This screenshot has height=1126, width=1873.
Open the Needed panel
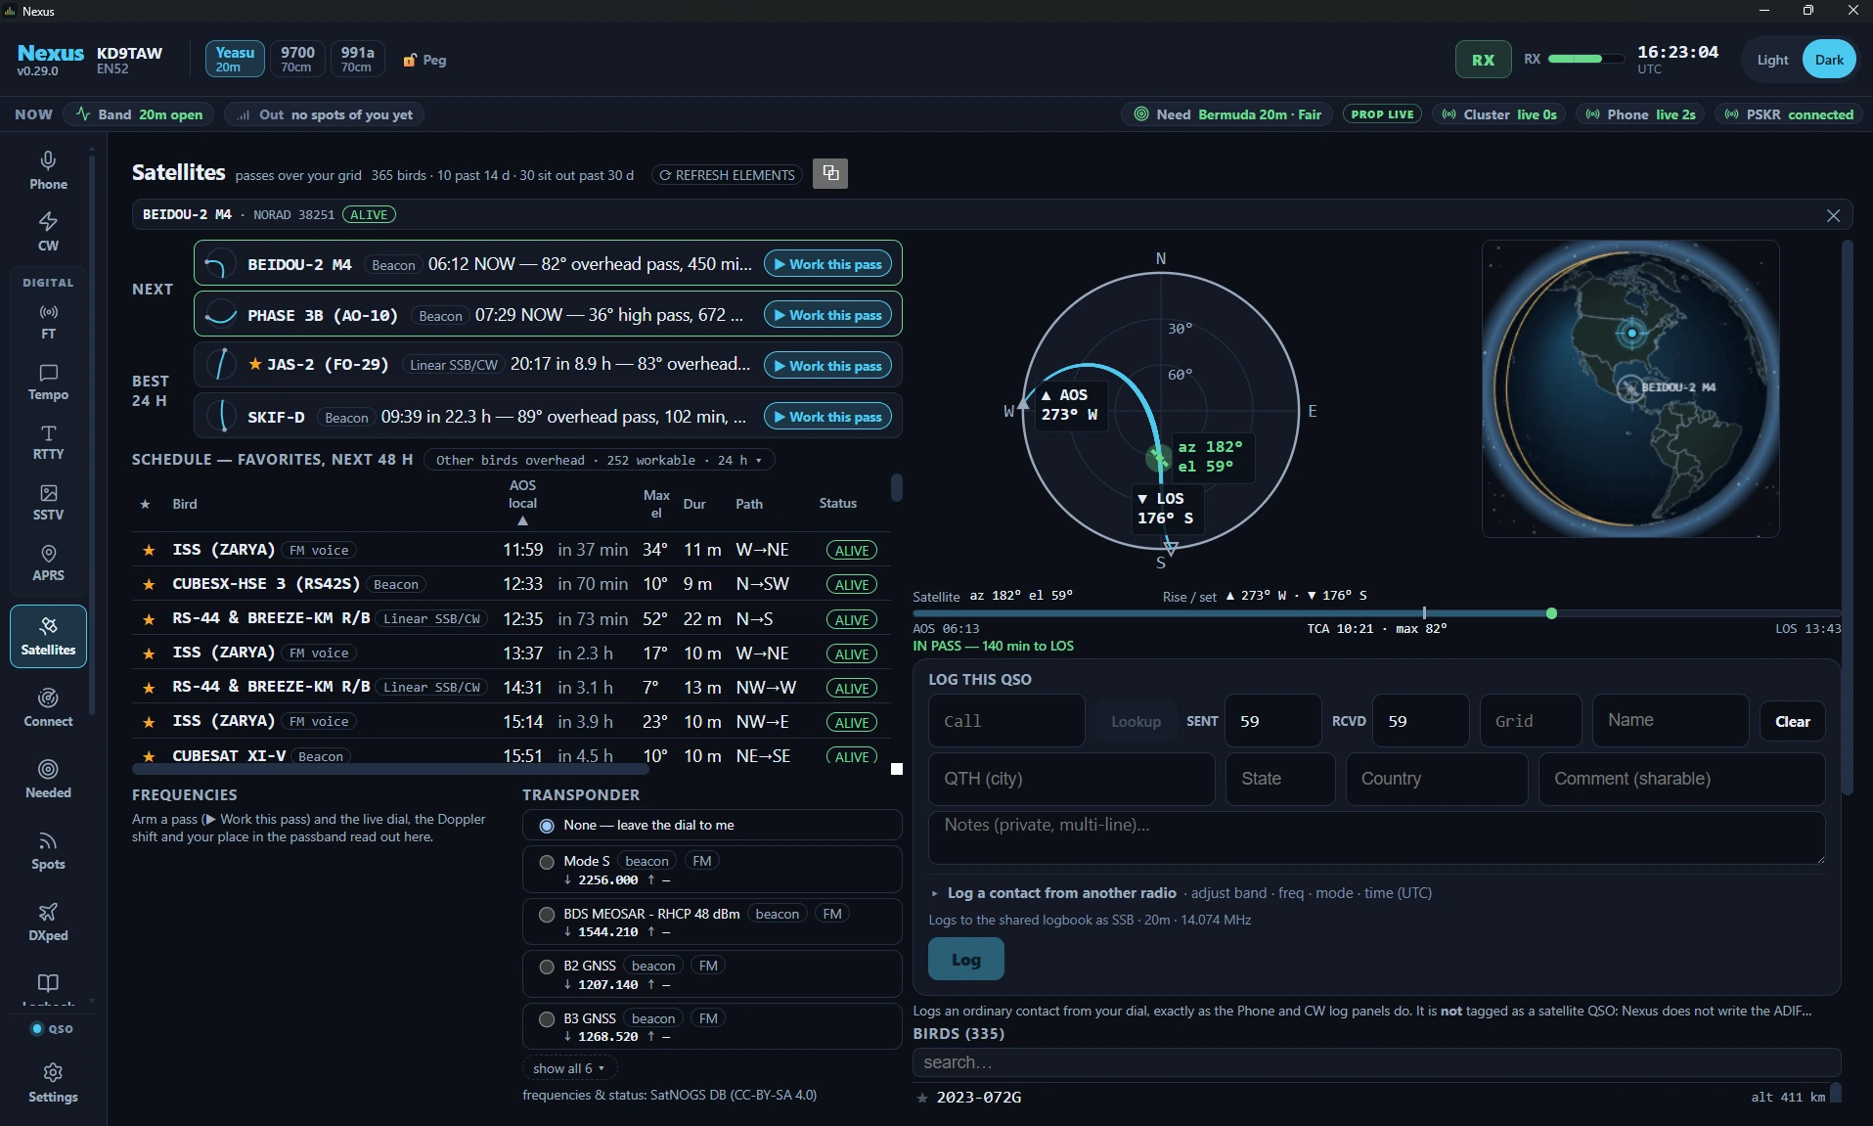point(48,779)
